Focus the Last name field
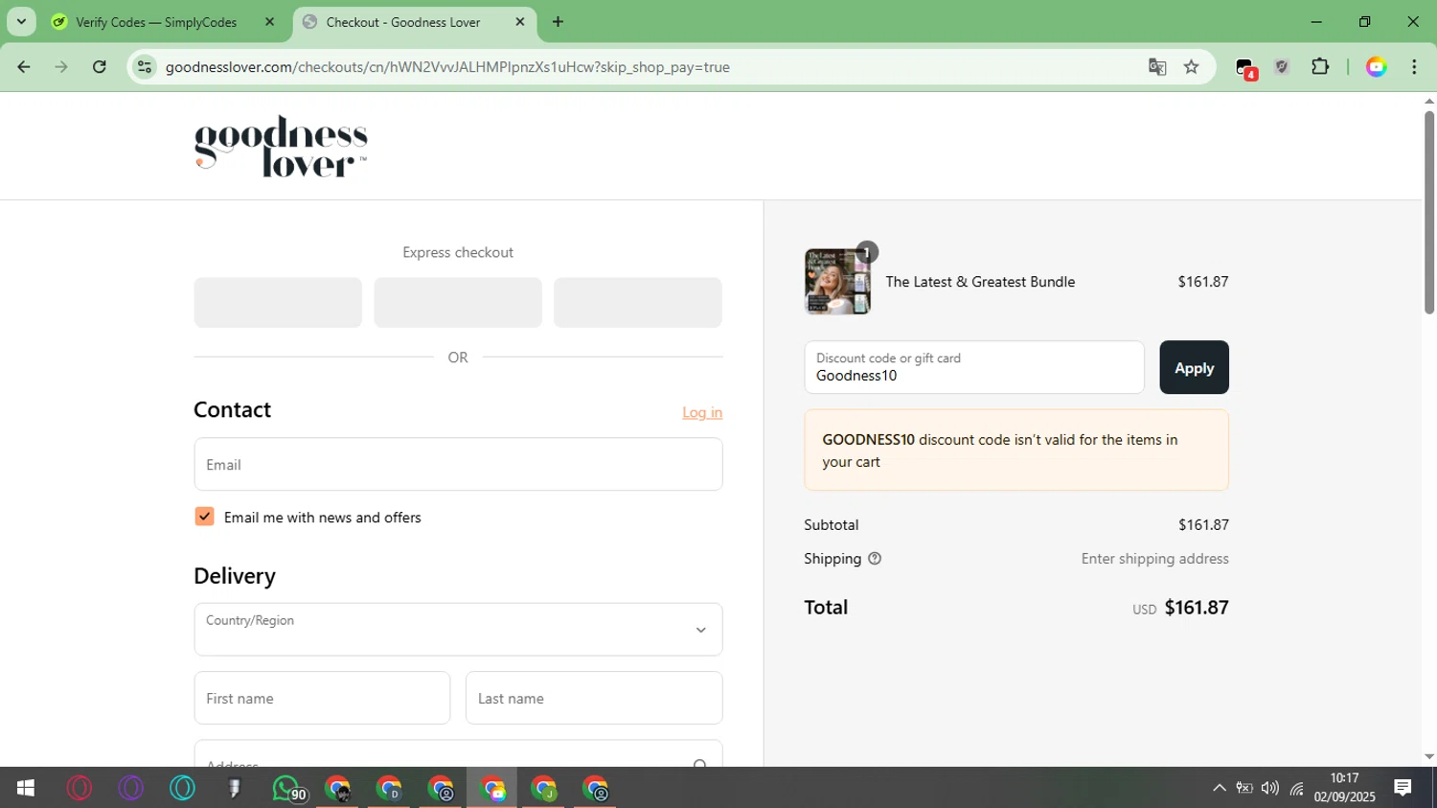Viewport: 1437px width, 808px height. [594, 698]
